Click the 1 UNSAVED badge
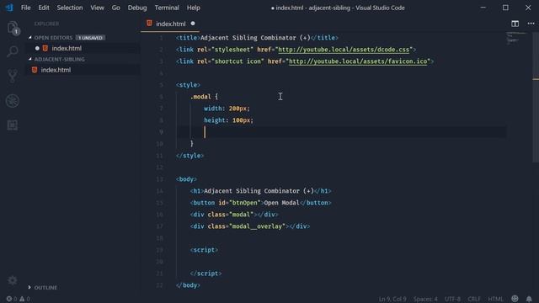This screenshot has width=539, height=303. pyautogui.click(x=90, y=37)
